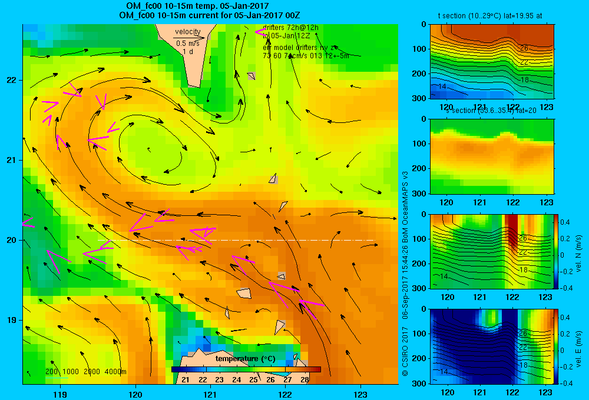This screenshot has width=589, height=400.
Task: Click the '4000m' depth contour legend label
Action: 115,372
